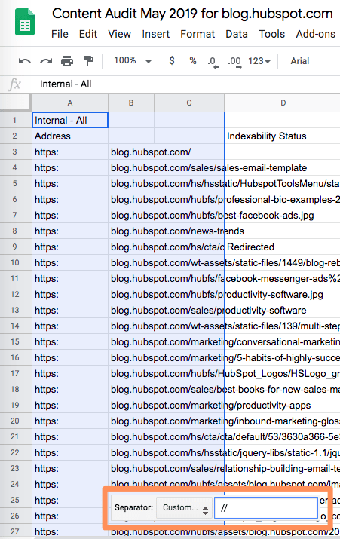
Task: Open the 100% zoom dropdown
Action: (x=133, y=61)
